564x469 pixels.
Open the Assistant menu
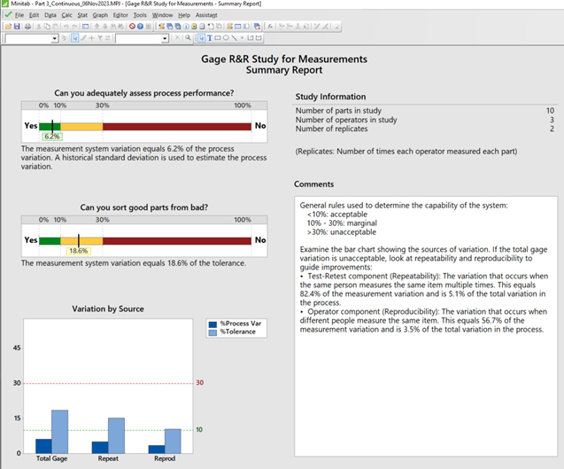pyautogui.click(x=205, y=15)
